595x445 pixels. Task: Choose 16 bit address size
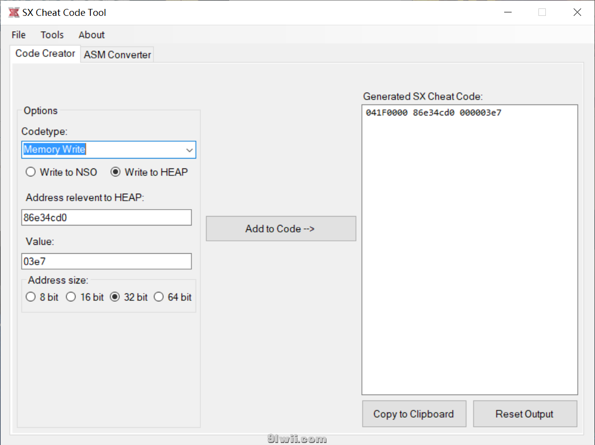pos(71,297)
